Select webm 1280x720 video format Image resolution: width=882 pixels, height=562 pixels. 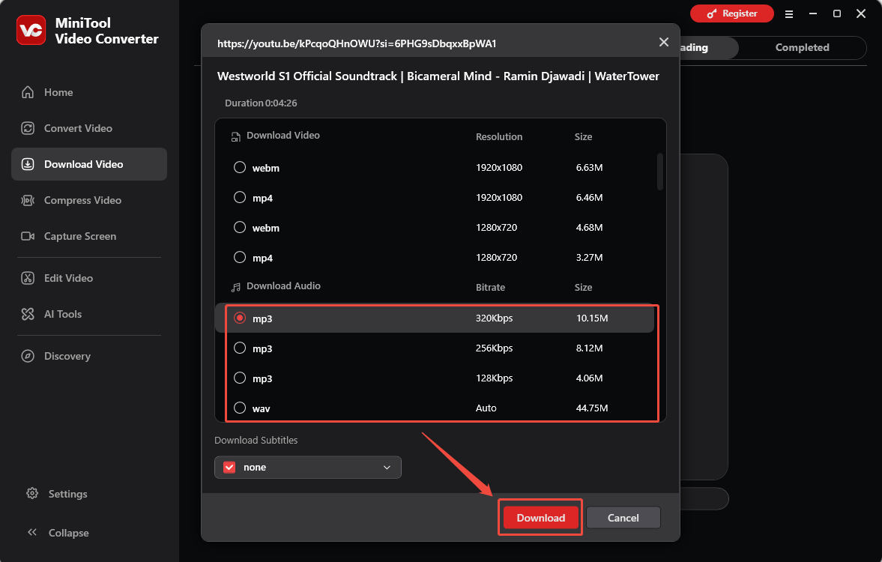point(240,227)
